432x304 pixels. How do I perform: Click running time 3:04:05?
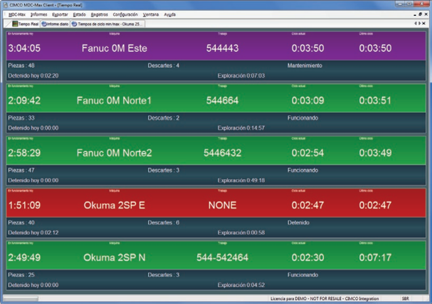[x=24, y=48]
